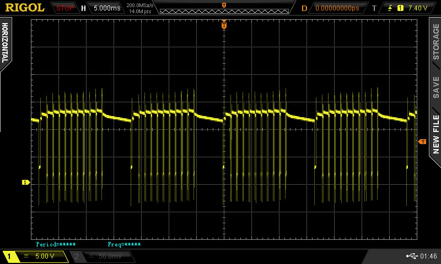Enable channel 2 at 50.0mV
Viewport: 441px width, 264px height.
click(103, 256)
